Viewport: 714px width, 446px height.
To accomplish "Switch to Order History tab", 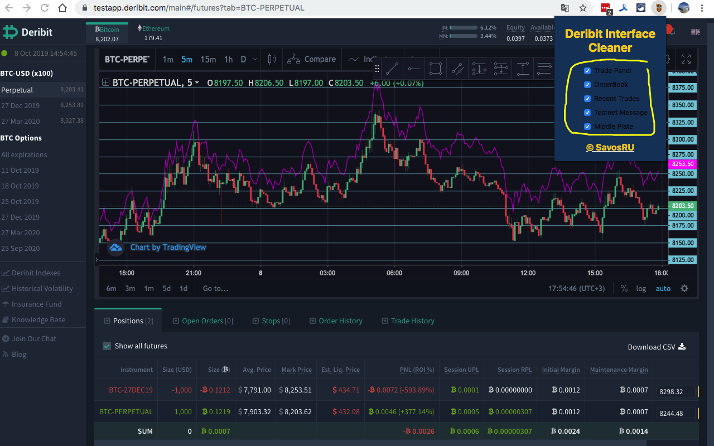I will click(336, 321).
